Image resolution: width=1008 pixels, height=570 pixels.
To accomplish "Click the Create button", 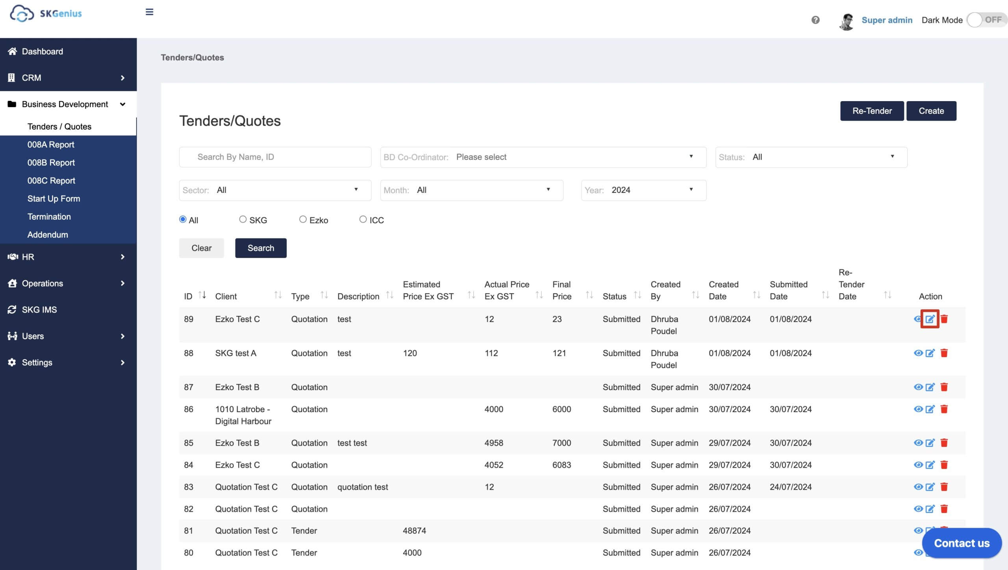I will (931, 110).
